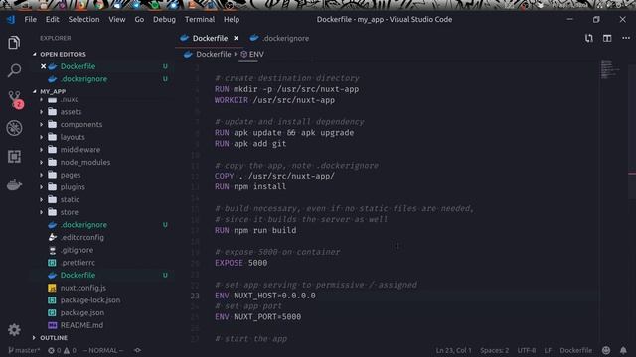This screenshot has width=636, height=357.
Task: Switch to the .dockerignore editor tab
Action: [280, 38]
